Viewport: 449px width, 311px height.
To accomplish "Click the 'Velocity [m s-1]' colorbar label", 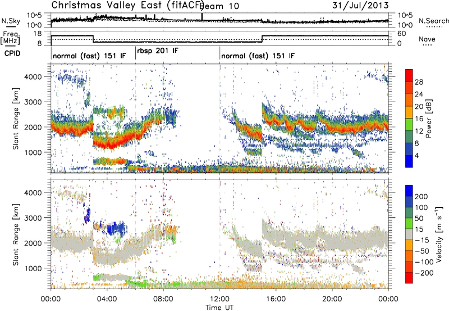I will (x=439, y=235).
